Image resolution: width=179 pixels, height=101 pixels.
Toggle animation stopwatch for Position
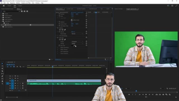click(x=59, y=14)
